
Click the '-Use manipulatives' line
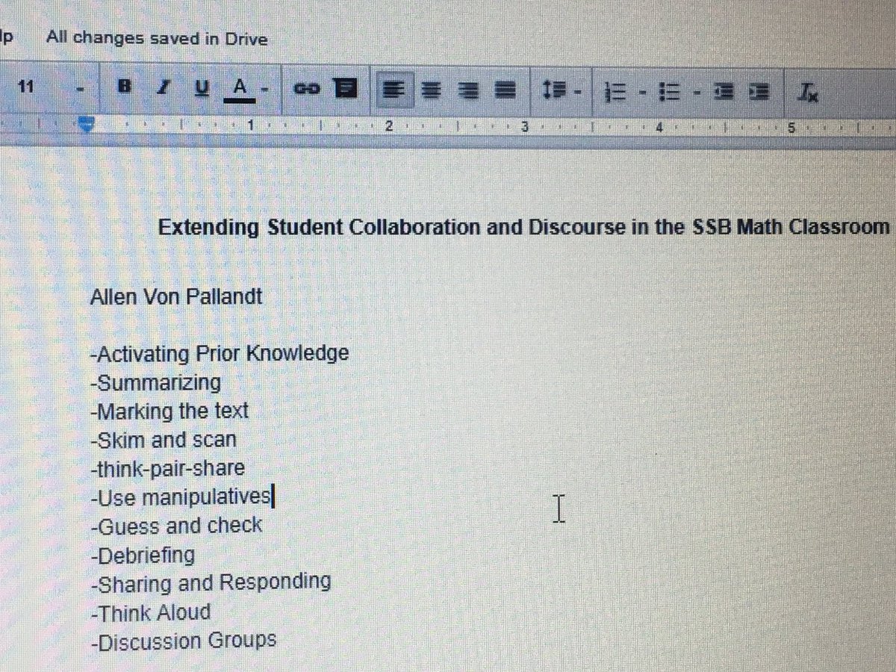(x=181, y=497)
